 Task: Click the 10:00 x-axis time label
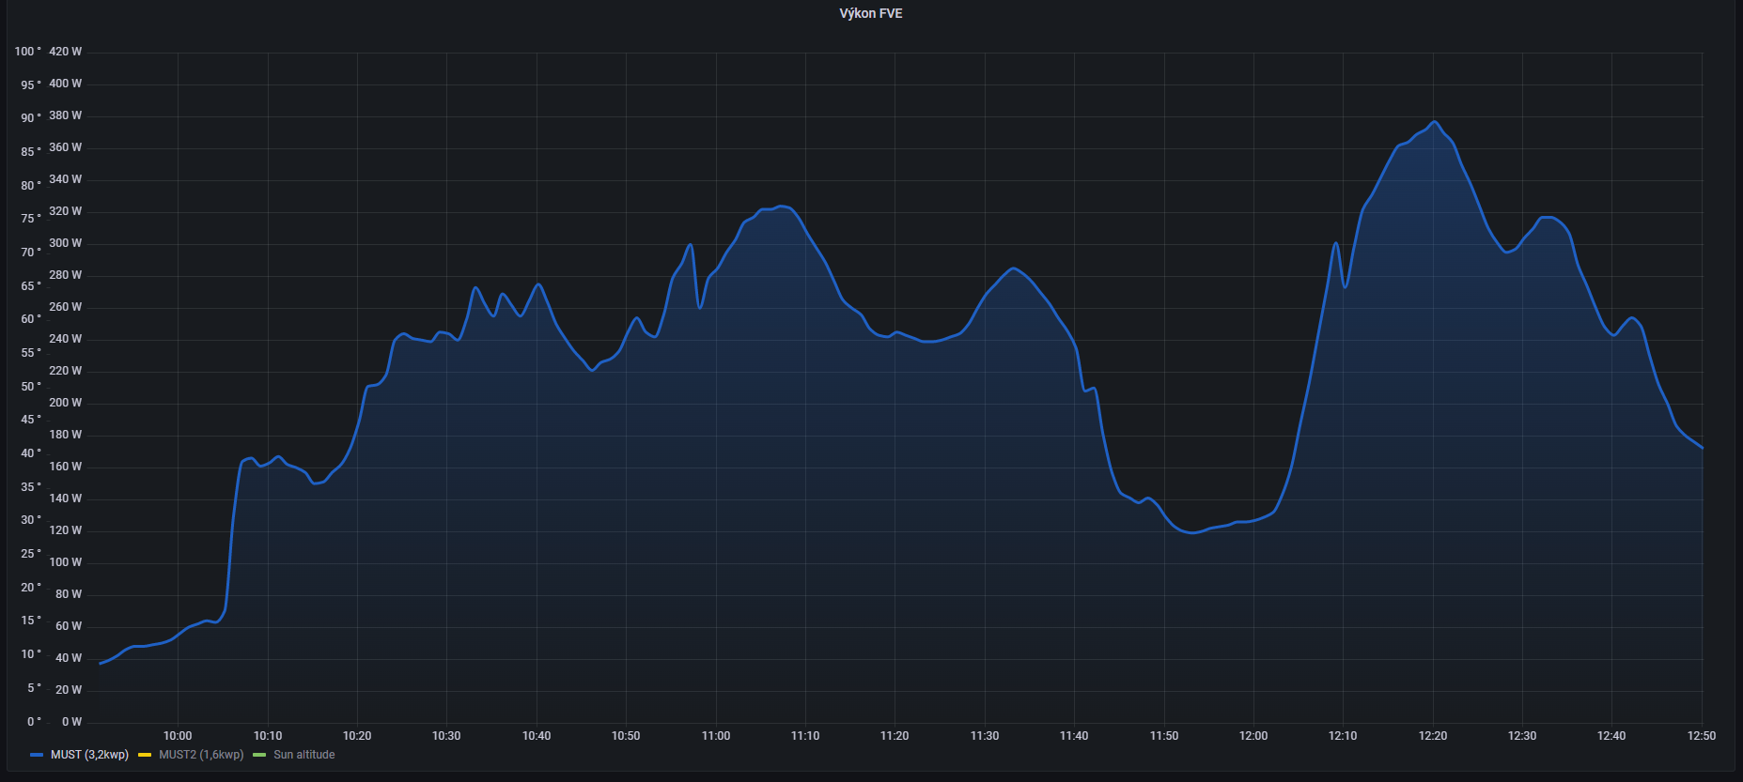(x=178, y=736)
